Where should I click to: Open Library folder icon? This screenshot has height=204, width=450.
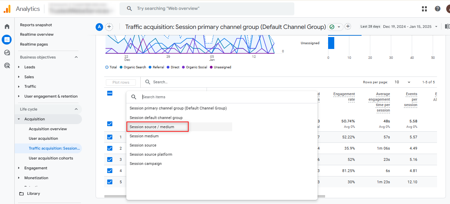point(22,194)
